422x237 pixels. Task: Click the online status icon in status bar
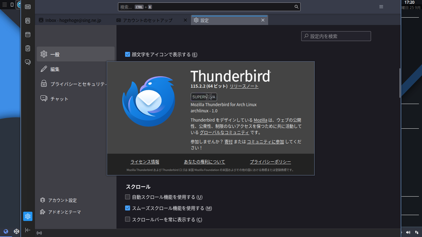click(39, 233)
